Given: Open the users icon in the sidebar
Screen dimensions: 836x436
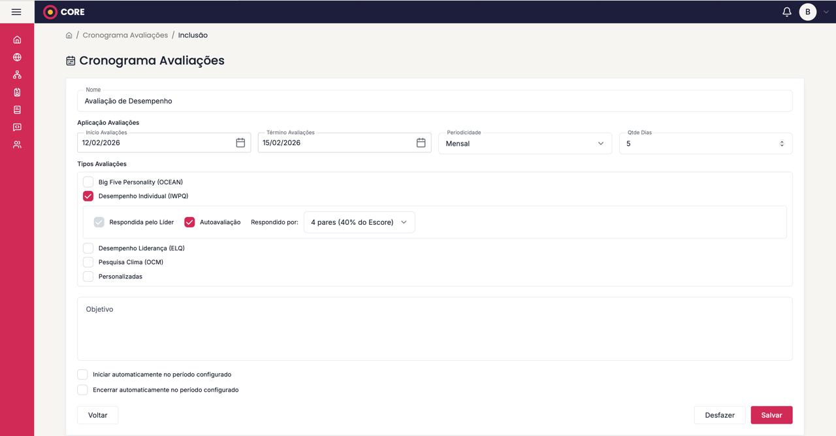Looking at the screenshot, I should click(x=17, y=144).
